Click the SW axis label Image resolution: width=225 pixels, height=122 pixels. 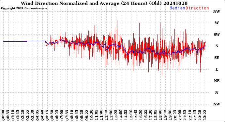pos(217,34)
